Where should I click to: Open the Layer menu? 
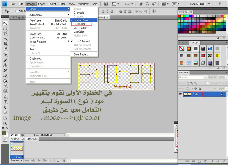click(41, 4)
